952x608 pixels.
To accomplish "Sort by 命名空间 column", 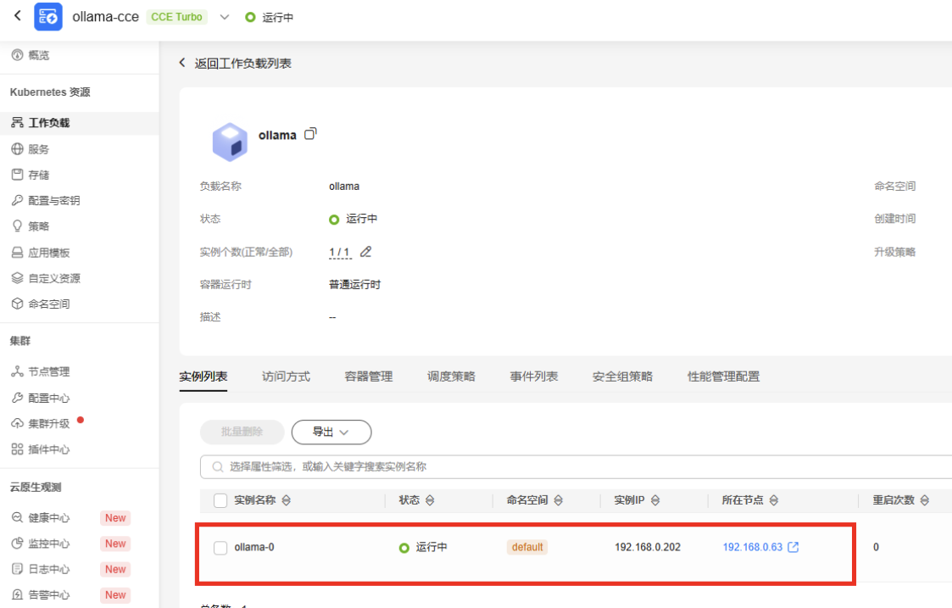I will coord(558,500).
